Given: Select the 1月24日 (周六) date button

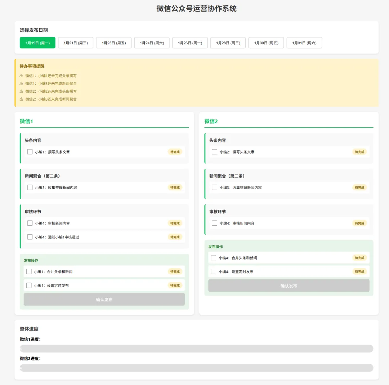Looking at the screenshot, I should [152, 43].
